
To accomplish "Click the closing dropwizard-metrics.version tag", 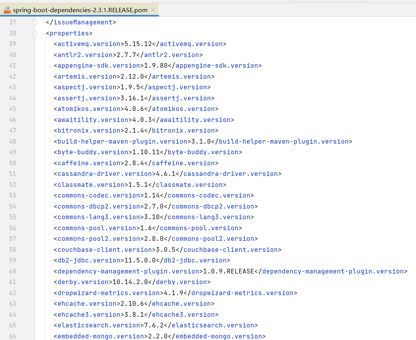I will (x=240, y=293).
